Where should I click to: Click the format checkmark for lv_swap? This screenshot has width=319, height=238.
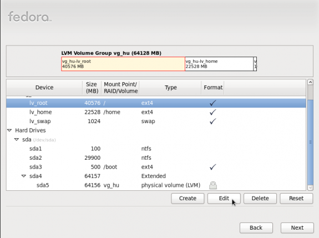[x=213, y=121]
